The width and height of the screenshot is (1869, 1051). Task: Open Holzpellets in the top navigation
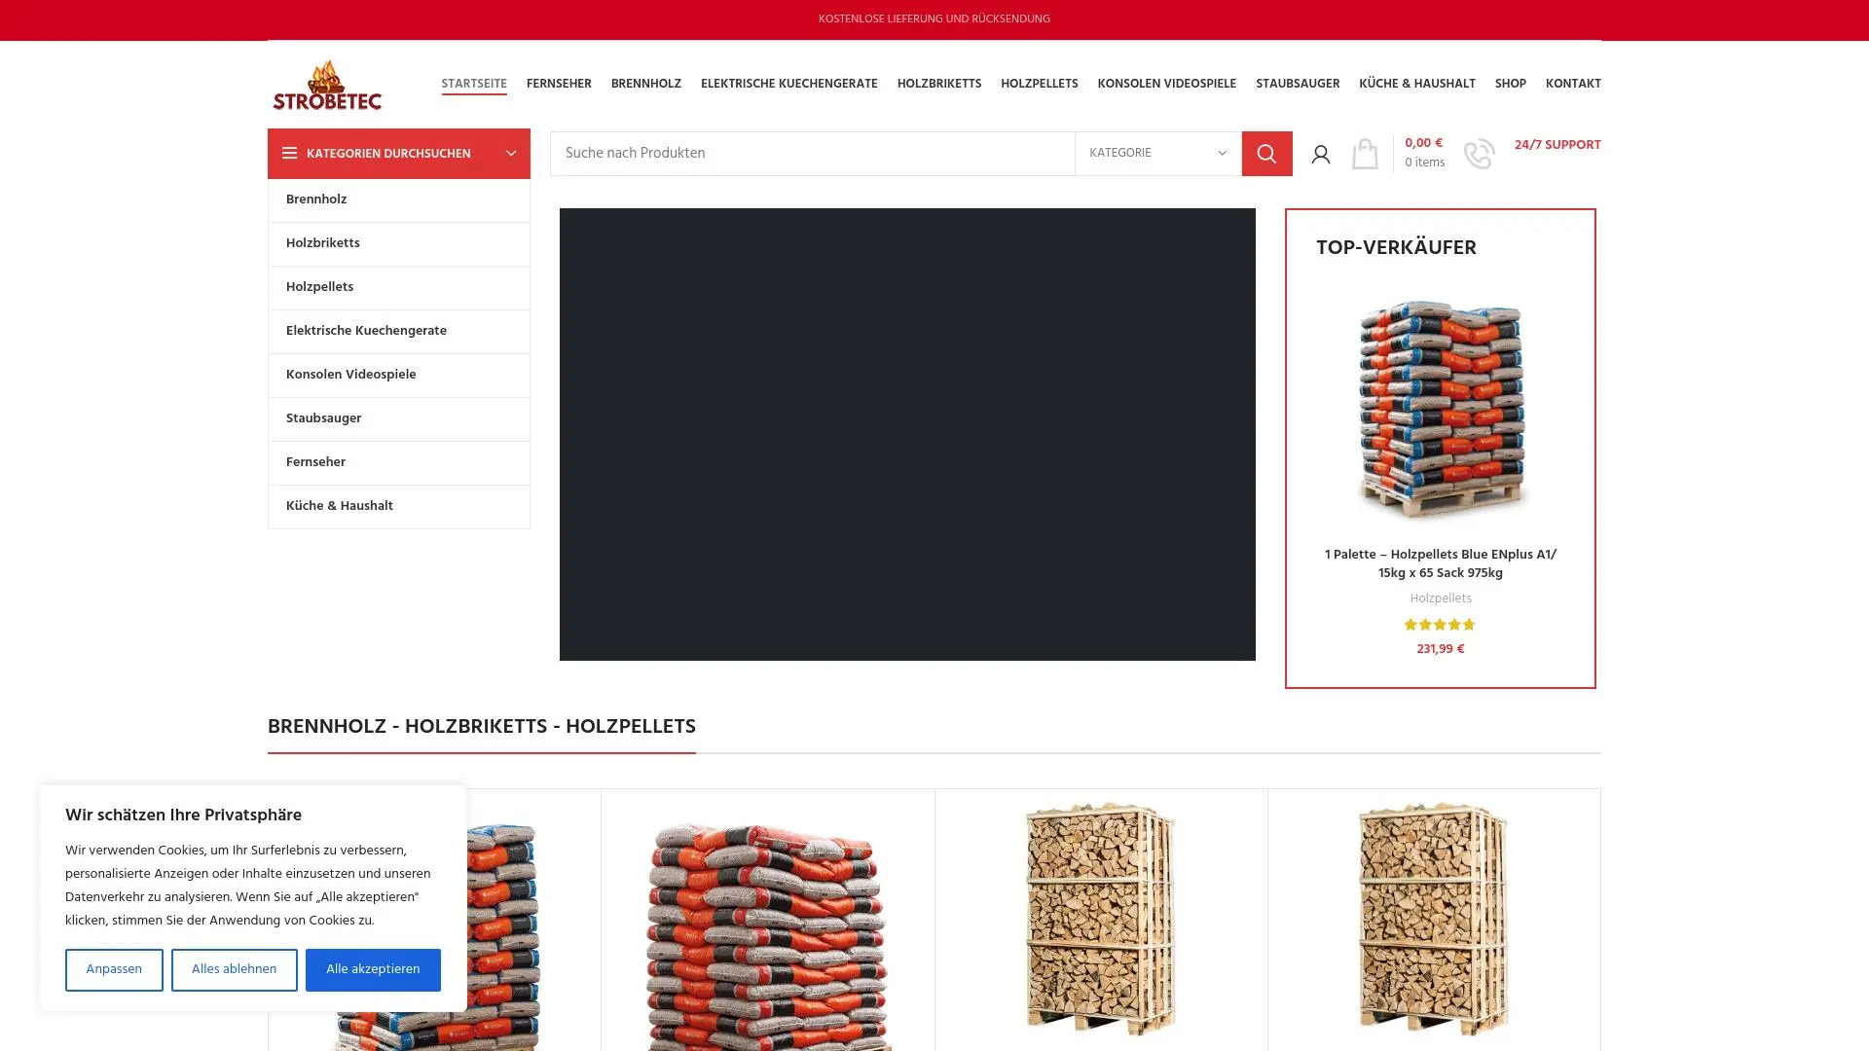(x=1039, y=84)
